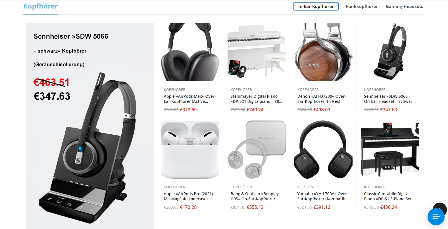Select the Sennheiser SDW 5066 headset thumbnail
Viewport: 448px width, 229px height.
pyautogui.click(x=390, y=52)
